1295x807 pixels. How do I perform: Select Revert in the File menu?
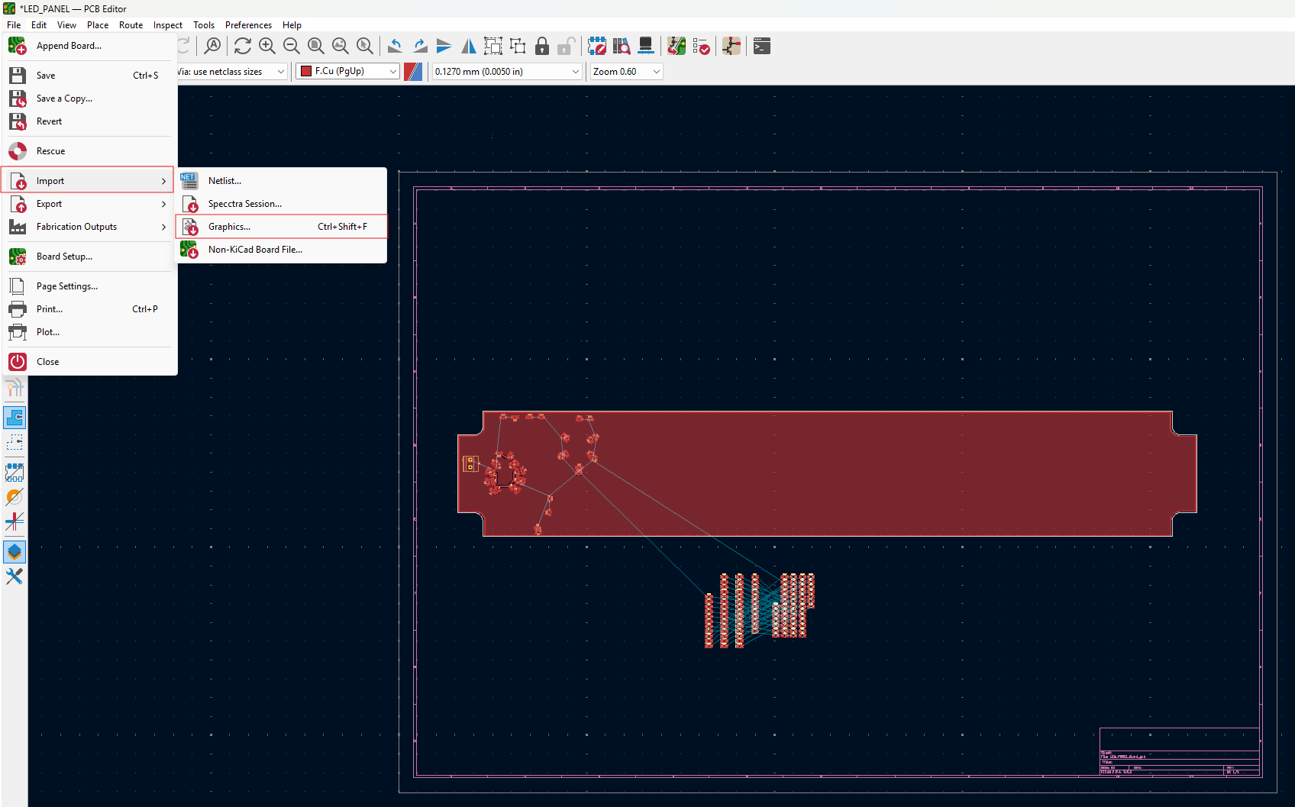tap(89, 121)
